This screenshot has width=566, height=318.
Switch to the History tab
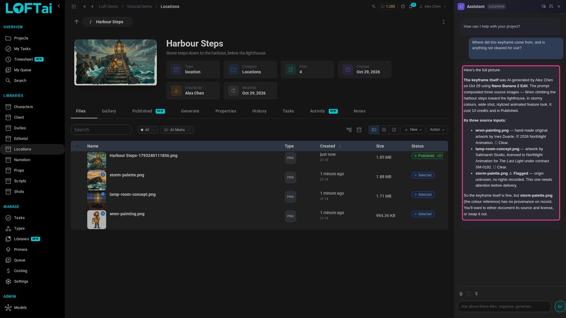259,111
